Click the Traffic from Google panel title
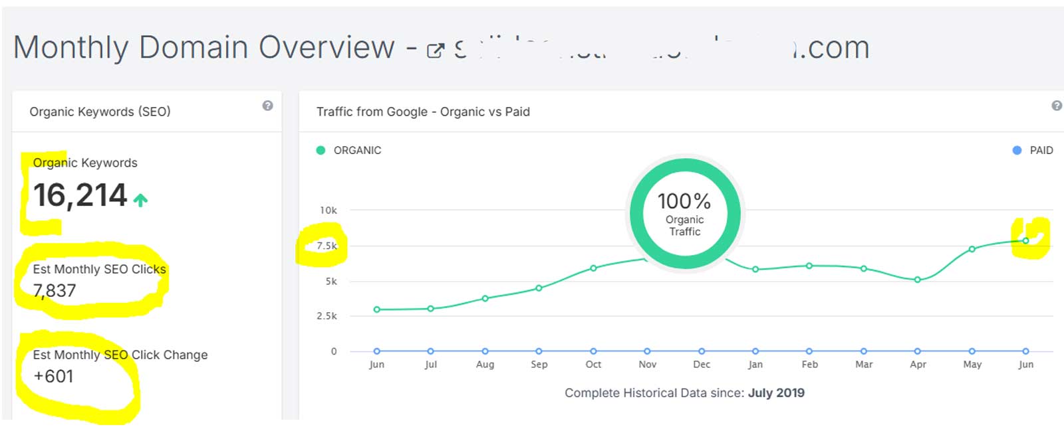This screenshot has height=431, width=1064. coord(423,112)
